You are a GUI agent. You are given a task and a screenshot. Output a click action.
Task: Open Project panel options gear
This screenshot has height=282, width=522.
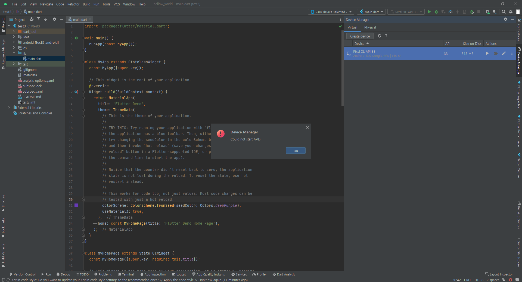point(55,19)
